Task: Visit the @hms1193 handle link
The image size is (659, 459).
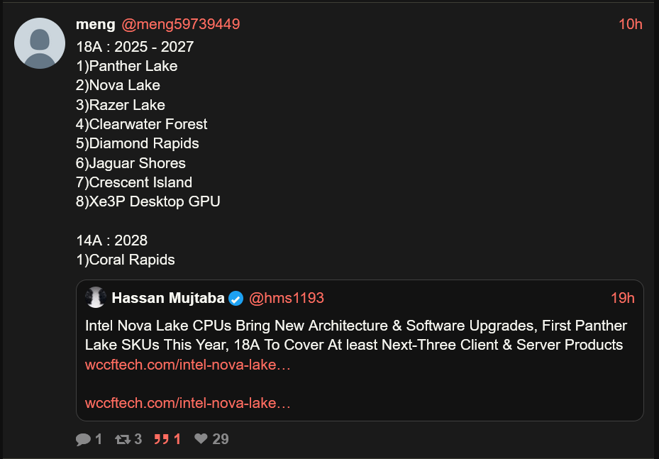Action: pos(286,298)
